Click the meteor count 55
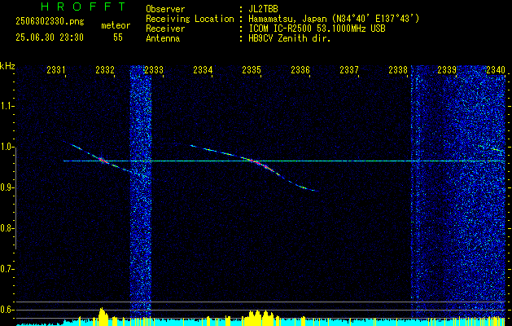Viewport: 512px width, 326px height. [118, 37]
